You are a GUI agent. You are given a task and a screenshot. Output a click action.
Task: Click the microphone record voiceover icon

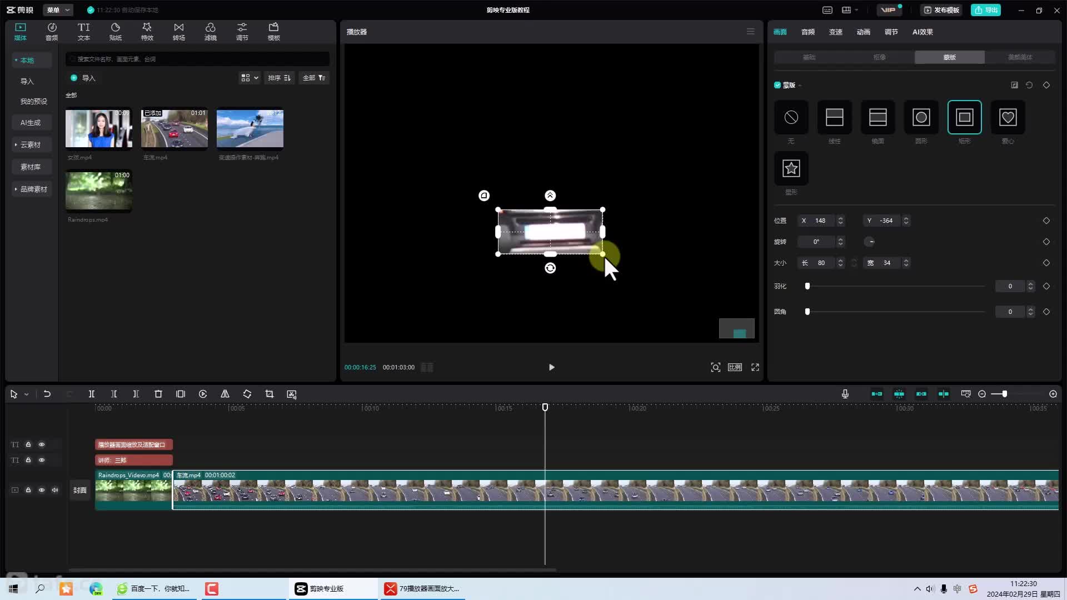point(845,394)
